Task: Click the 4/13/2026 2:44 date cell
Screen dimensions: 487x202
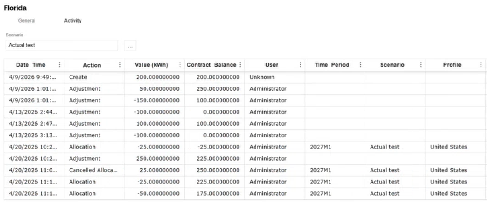Action: (x=34, y=112)
